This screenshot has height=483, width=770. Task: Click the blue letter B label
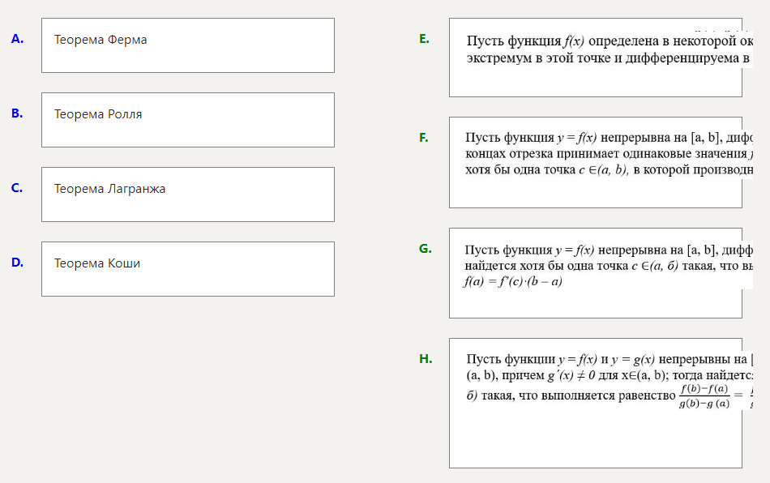17,113
